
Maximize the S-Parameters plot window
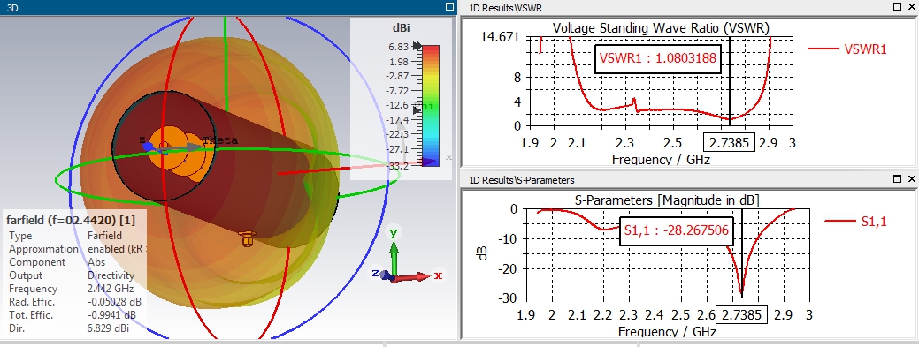point(897,179)
